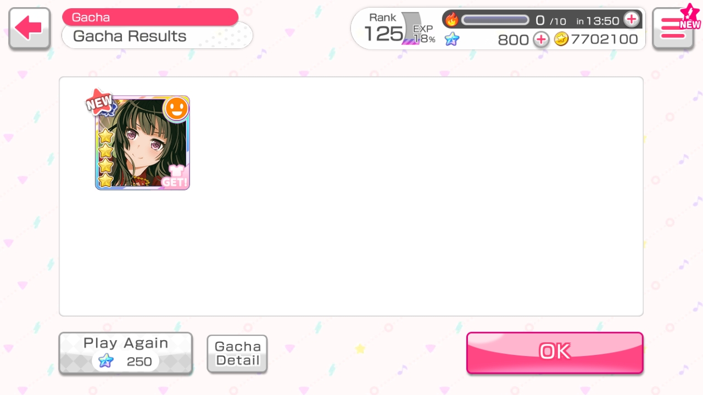This screenshot has width=703, height=395.
Task: Open the four-star card thumbnail
Action: click(142, 143)
